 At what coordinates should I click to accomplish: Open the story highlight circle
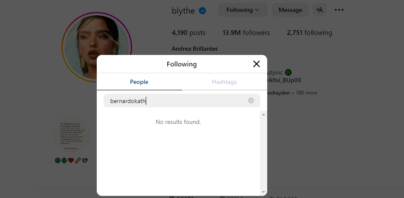71,134
